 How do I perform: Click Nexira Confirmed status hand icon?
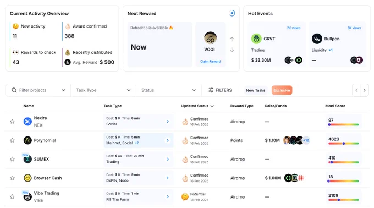pyautogui.click(x=185, y=122)
